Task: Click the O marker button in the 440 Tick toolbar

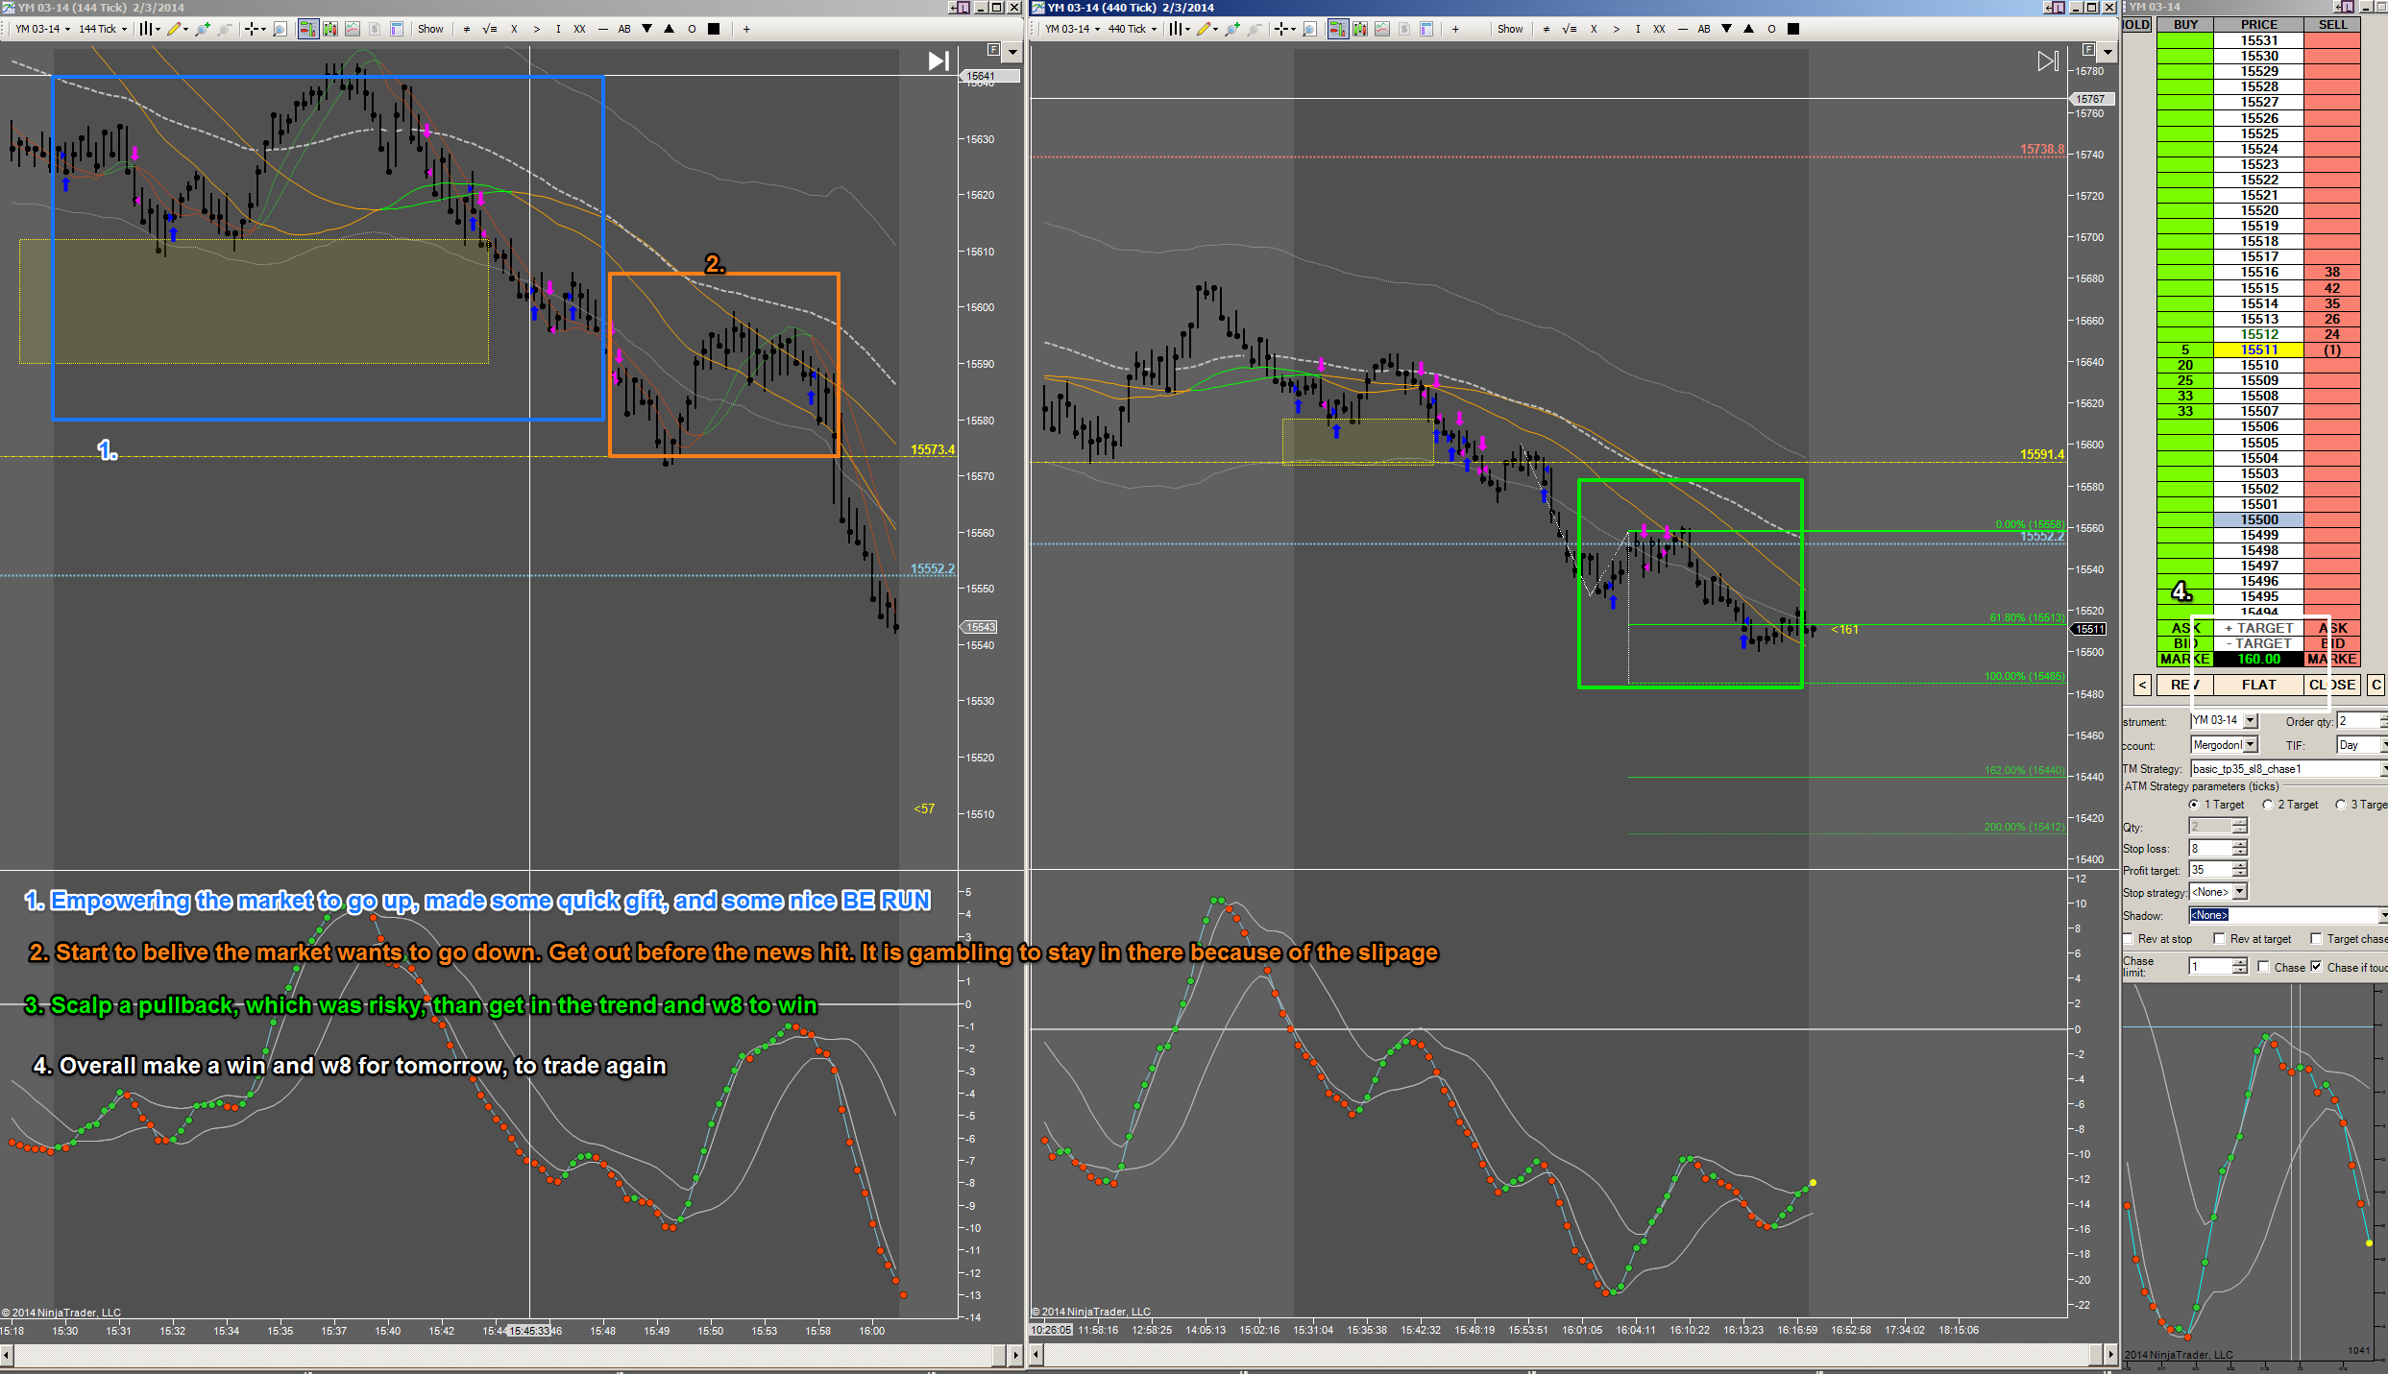Action: tap(1771, 29)
